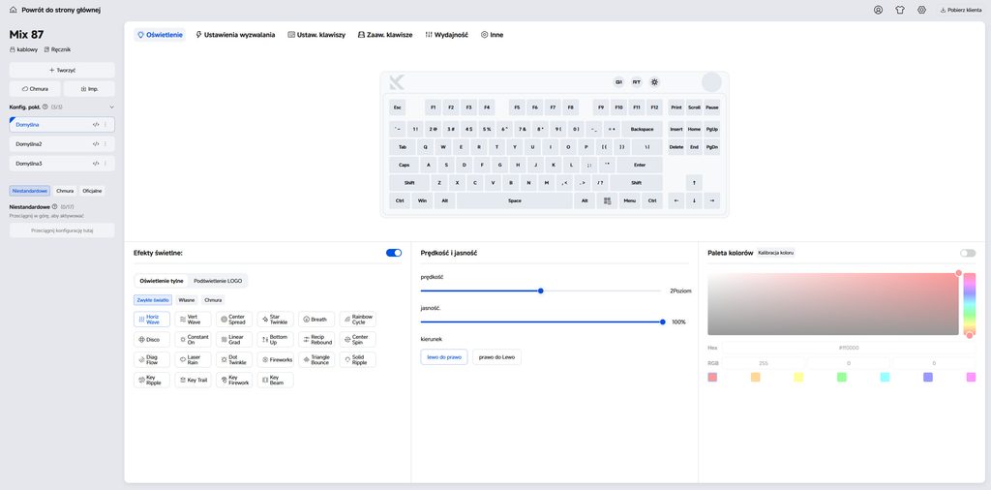991x490 pixels.
Task: Open the Wydajność tab
Action: coord(446,35)
